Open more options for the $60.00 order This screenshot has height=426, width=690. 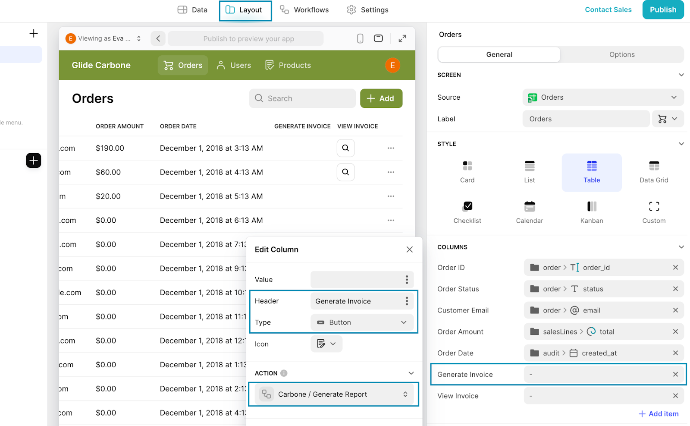click(x=391, y=172)
